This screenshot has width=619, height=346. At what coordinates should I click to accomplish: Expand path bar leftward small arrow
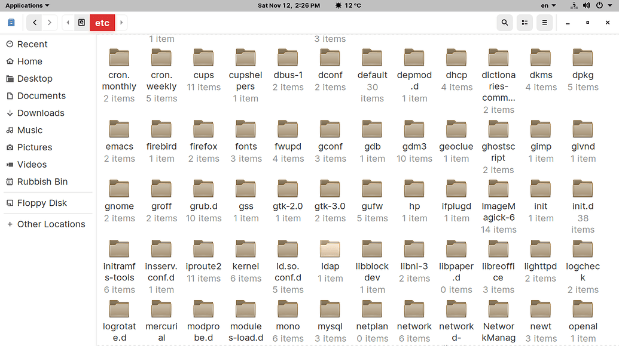pos(68,23)
